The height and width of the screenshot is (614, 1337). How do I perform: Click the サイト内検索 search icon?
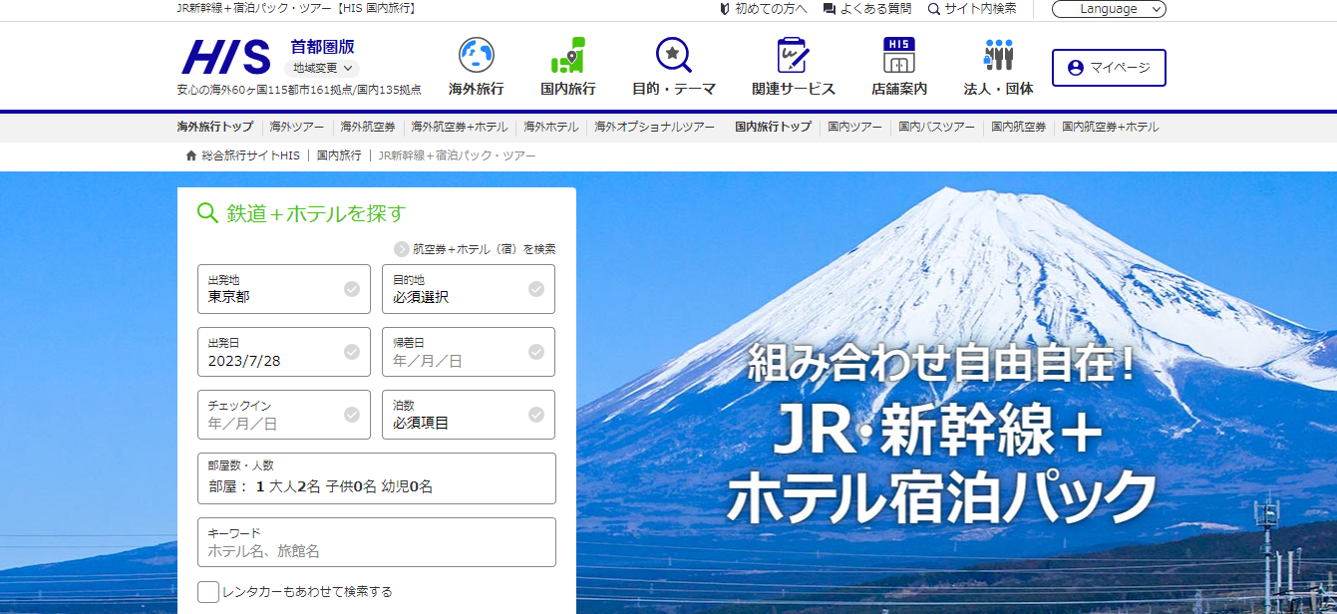coord(933,9)
